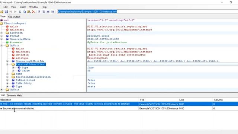Click the Undo toolbar icon
Screen dimensions: 238x134
[x=11, y=12]
